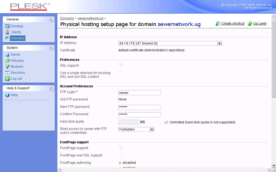Click the Clients icon in the sidebar
Image resolution: width=276 pixels, height=172 pixels.
click(7, 32)
